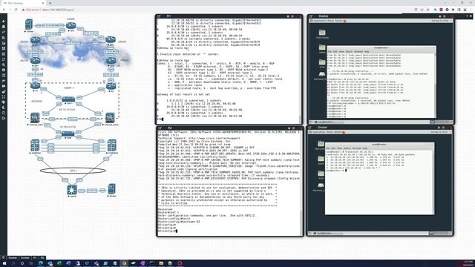Open root's Home folder in upper Docker desktop
Screen dimensions: 475x267
click(x=322, y=33)
